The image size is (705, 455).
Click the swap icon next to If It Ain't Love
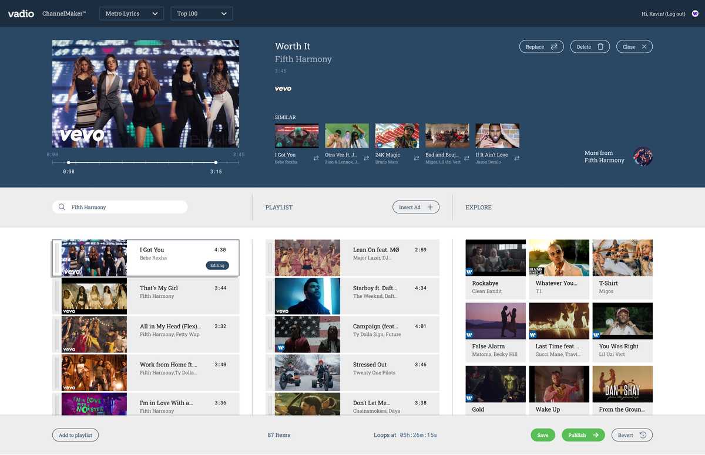click(x=516, y=158)
